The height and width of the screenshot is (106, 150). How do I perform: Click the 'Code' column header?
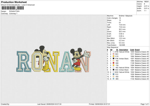(x=132, y=49)
